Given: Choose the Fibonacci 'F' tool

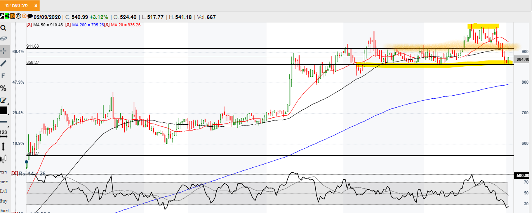Looking at the screenshot, I should pyautogui.click(x=3, y=76).
